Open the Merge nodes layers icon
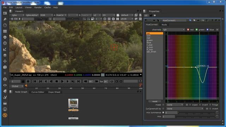Viewport: 226px width, 127px height. click(x=5, y=55)
